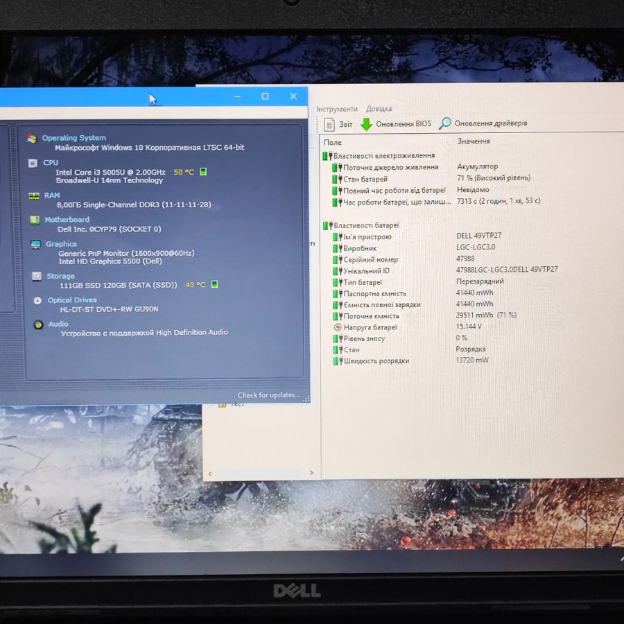Viewport: 624px width, 624px height.
Task: Click the green Оновлення BIOS arrow icon
Action: 366,124
